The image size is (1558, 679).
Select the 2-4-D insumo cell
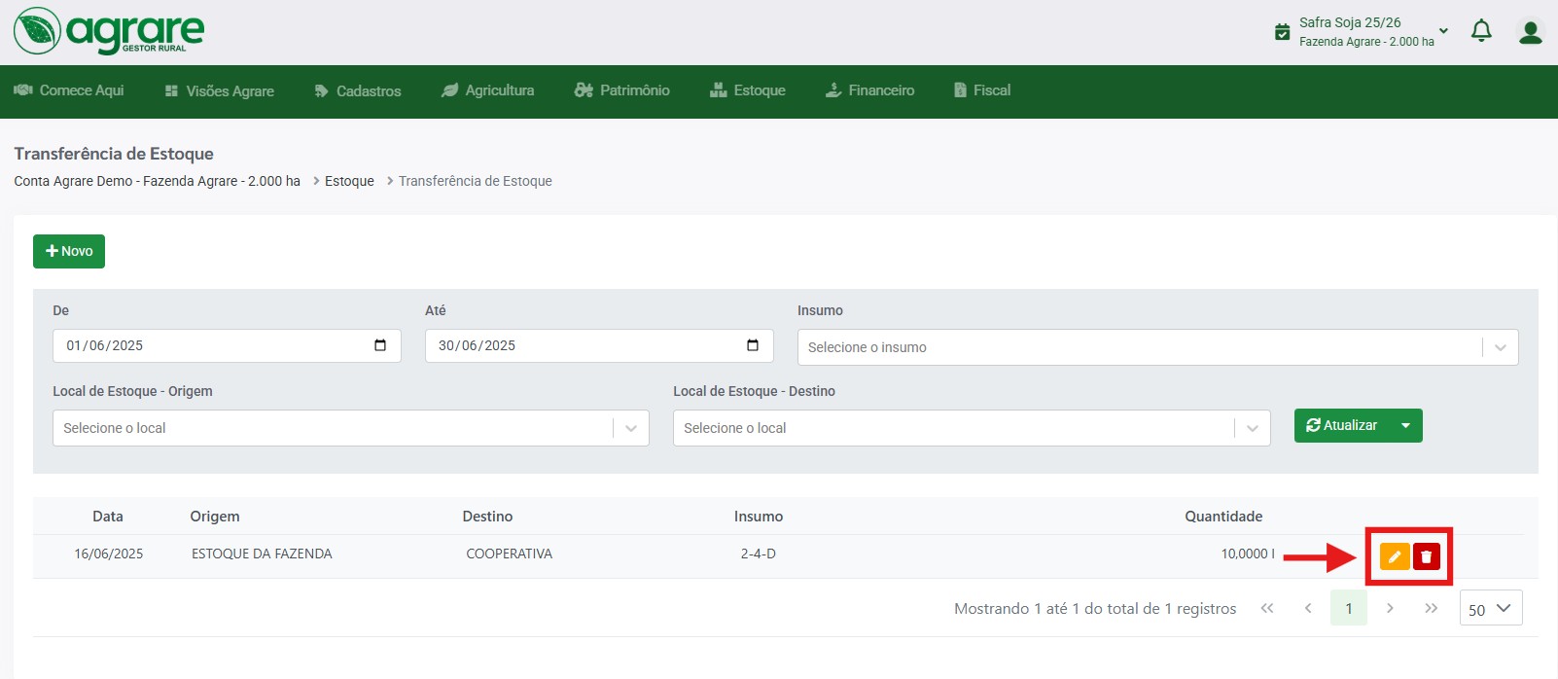(759, 554)
